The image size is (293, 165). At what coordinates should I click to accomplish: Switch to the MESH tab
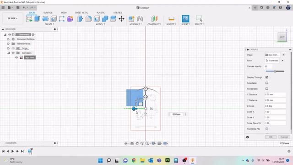pos(64,12)
